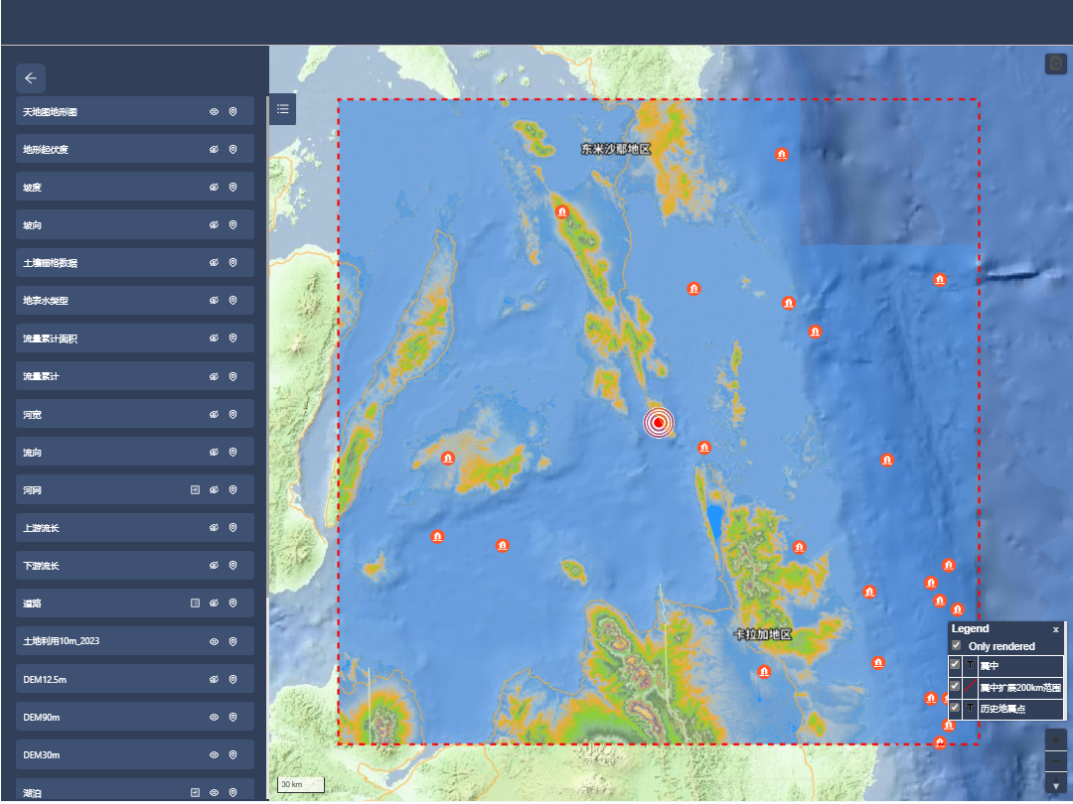
Task: Click the 30 km scale bar
Action: pyautogui.click(x=301, y=784)
